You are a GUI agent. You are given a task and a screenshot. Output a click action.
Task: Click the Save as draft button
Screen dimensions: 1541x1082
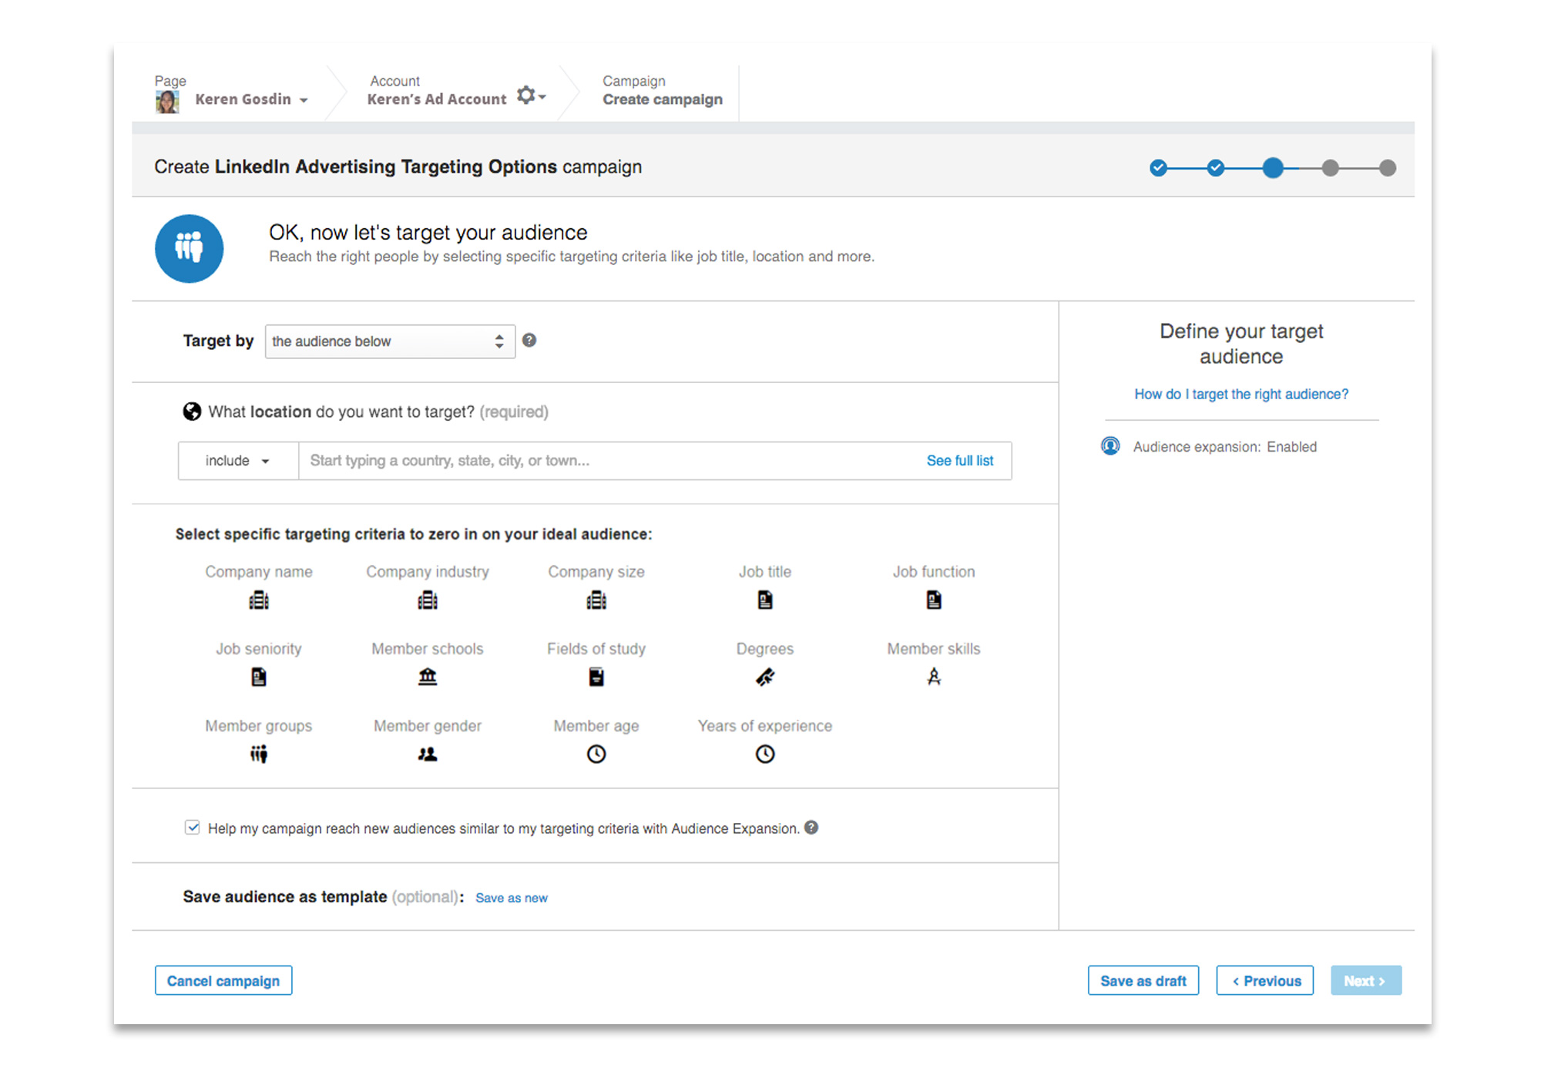1143,980
